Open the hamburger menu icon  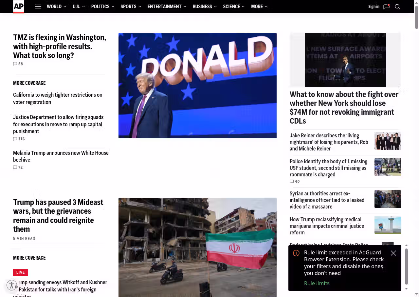(x=38, y=7)
